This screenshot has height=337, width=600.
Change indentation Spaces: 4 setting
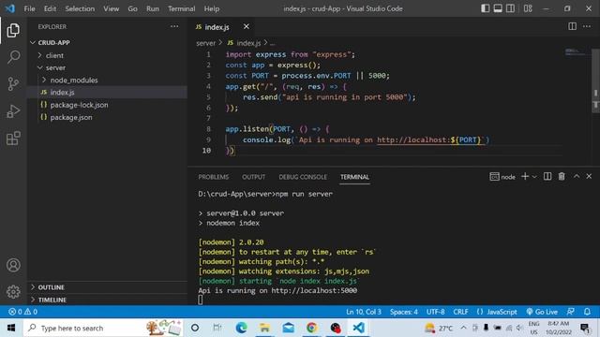(404, 312)
